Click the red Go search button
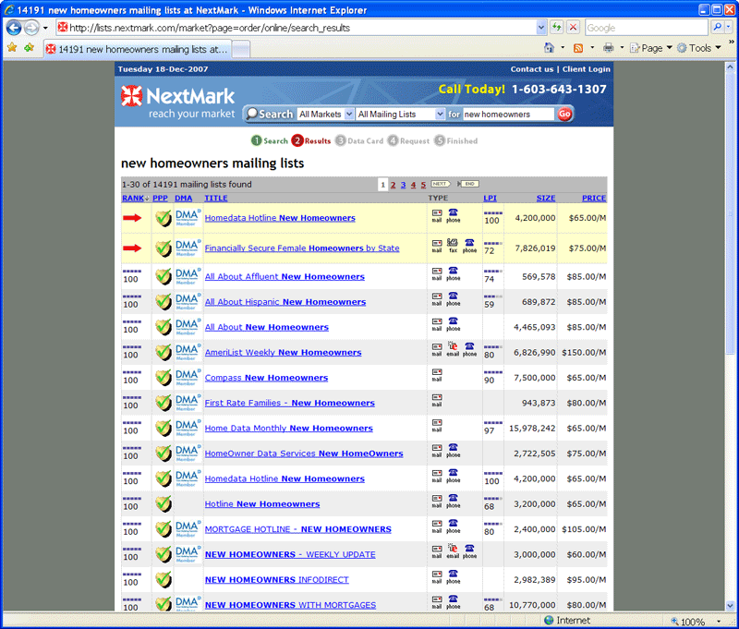Screen dimensions: 739x629 coord(564,115)
